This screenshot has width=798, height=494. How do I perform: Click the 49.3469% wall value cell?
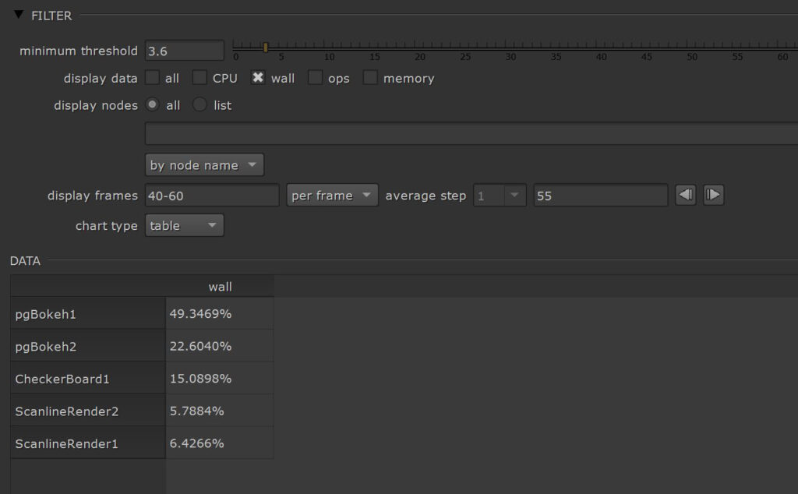pos(220,314)
